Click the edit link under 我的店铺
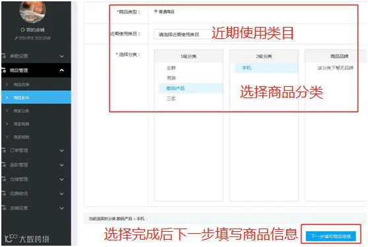368x247 pixels. click(x=32, y=38)
